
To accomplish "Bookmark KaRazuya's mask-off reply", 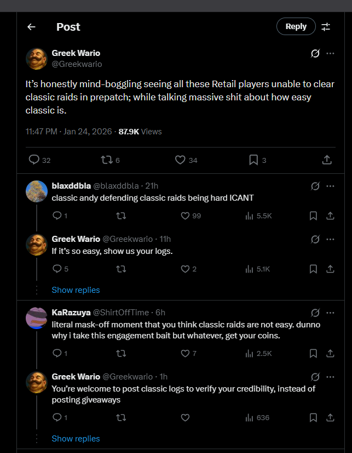I will 313,354.
